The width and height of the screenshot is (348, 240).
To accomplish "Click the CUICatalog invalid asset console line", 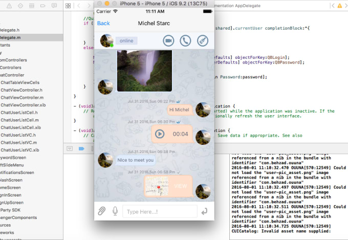I will click(x=281, y=231).
